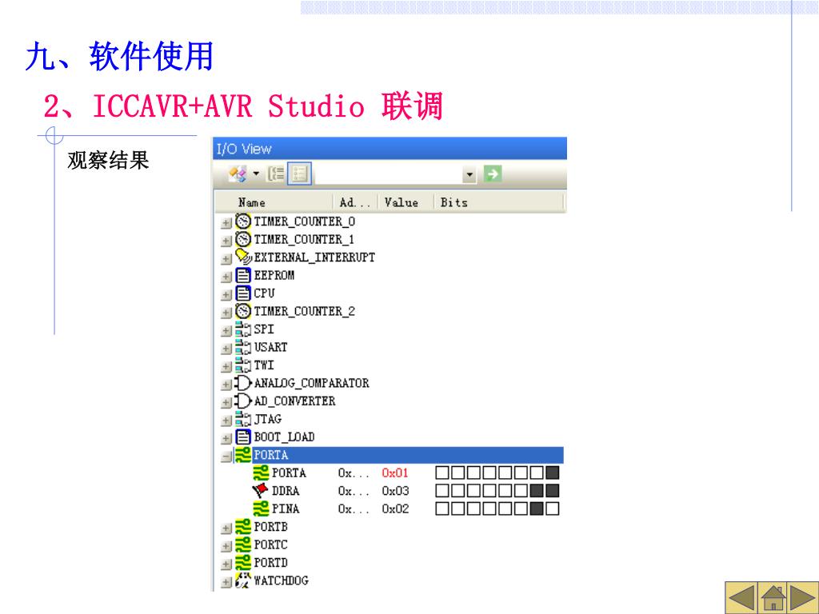Select the PORTA value 0x01
The image size is (819, 614).
[x=395, y=473]
